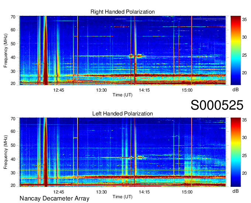
Task: Click 30 label on Right Handed color bar
Action: pos(244,37)
